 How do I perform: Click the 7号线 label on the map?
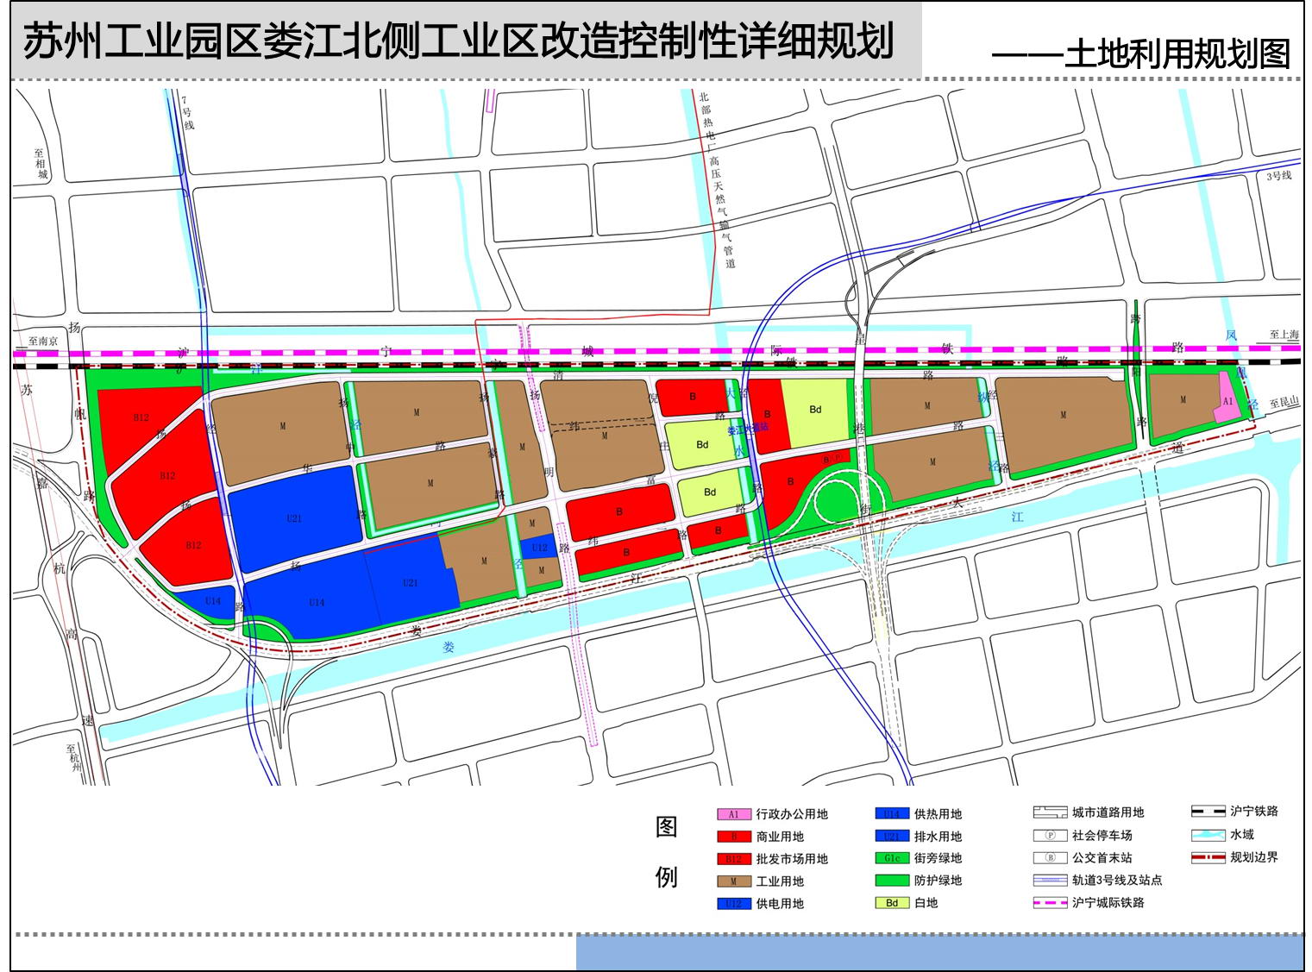point(188,112)
